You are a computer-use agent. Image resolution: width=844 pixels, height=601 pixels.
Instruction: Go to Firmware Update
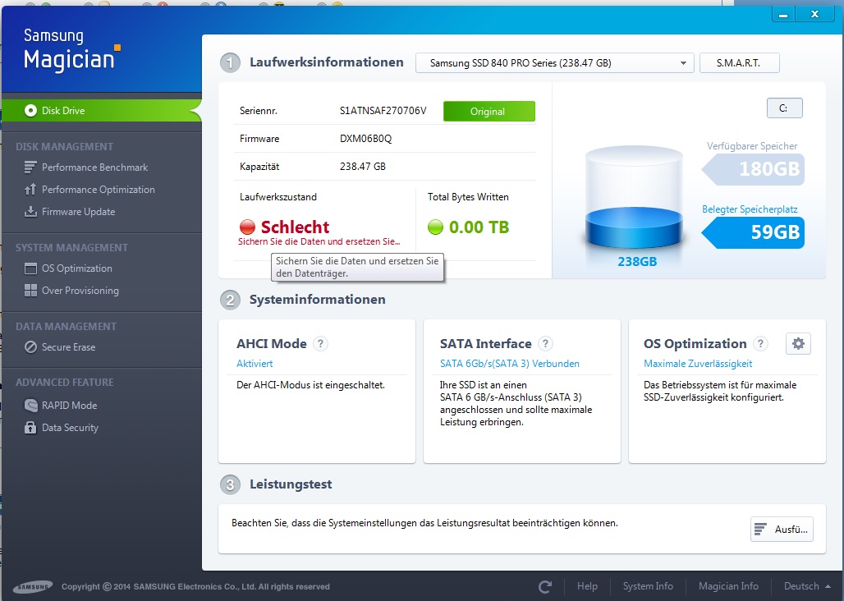79,212
